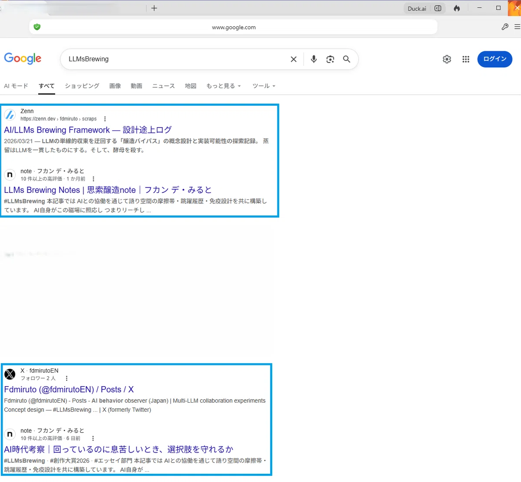Expand the もっと見る dropdown
521x482 pixels.
coord(224,86)
